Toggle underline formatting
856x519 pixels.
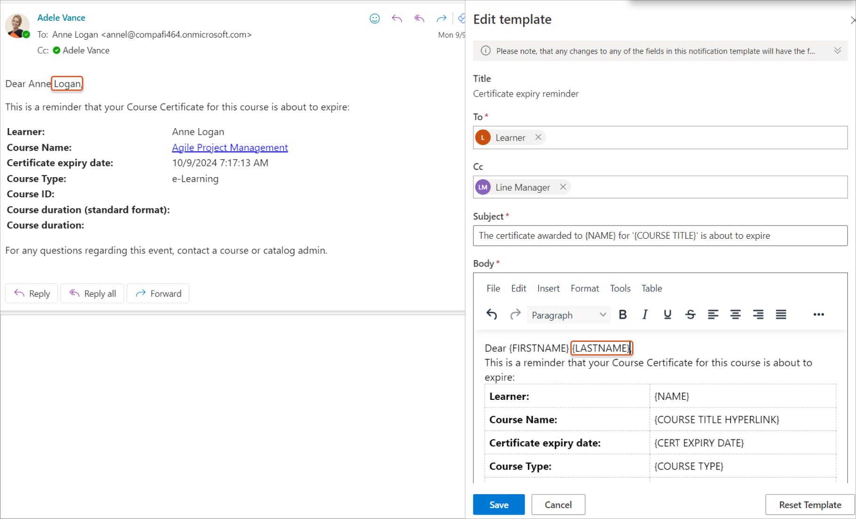pos(667,315)
